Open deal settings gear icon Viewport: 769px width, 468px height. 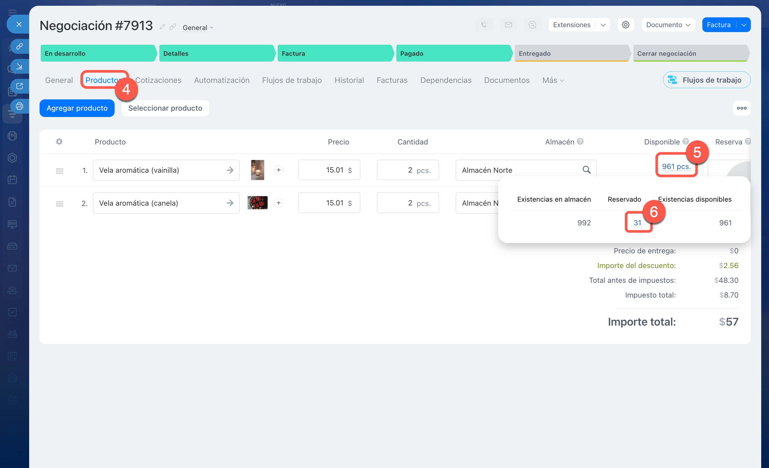click(626, 25)
